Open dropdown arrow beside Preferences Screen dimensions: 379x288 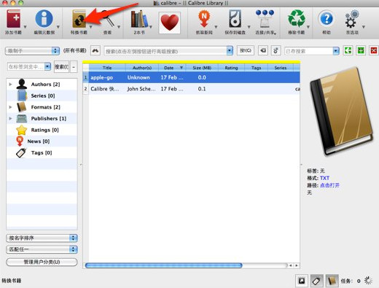364,27
